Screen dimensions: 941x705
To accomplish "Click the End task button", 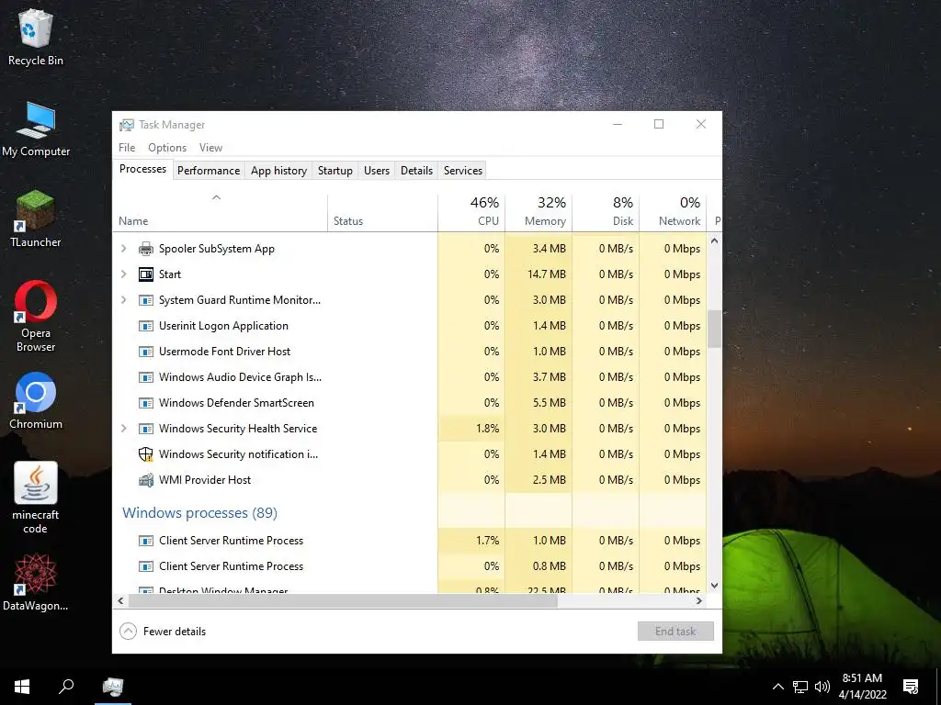I will [x=675, y=632].
